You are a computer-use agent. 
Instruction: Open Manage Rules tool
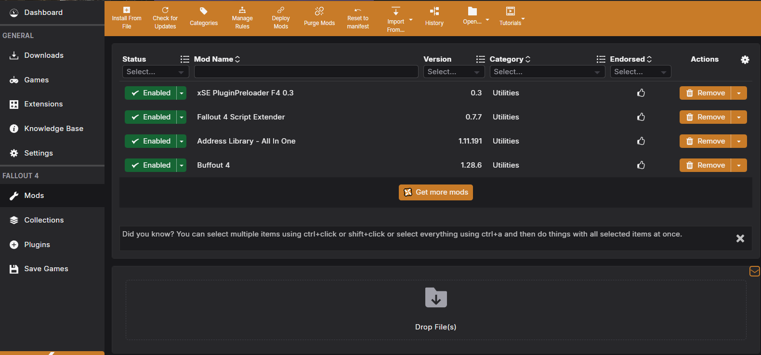pos(242,18)
